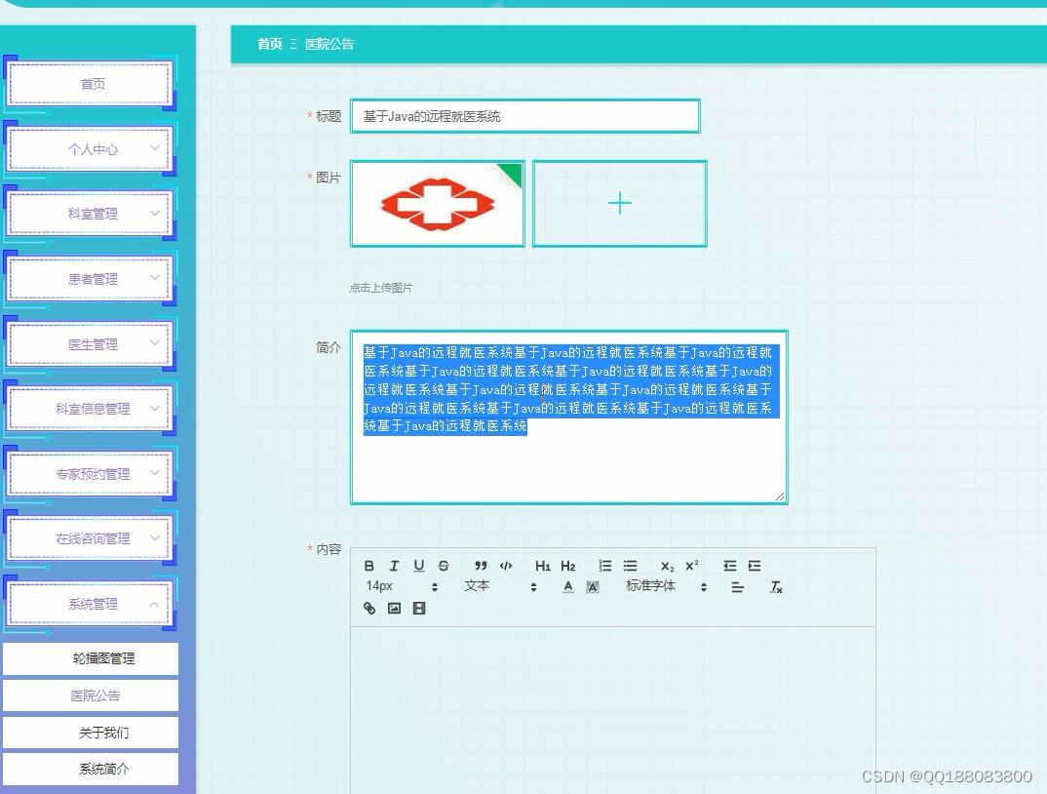Apply H1 heading formatting
Viewport: 1047px width, 794px height.
pyautogui.click(x=543, y=566)
